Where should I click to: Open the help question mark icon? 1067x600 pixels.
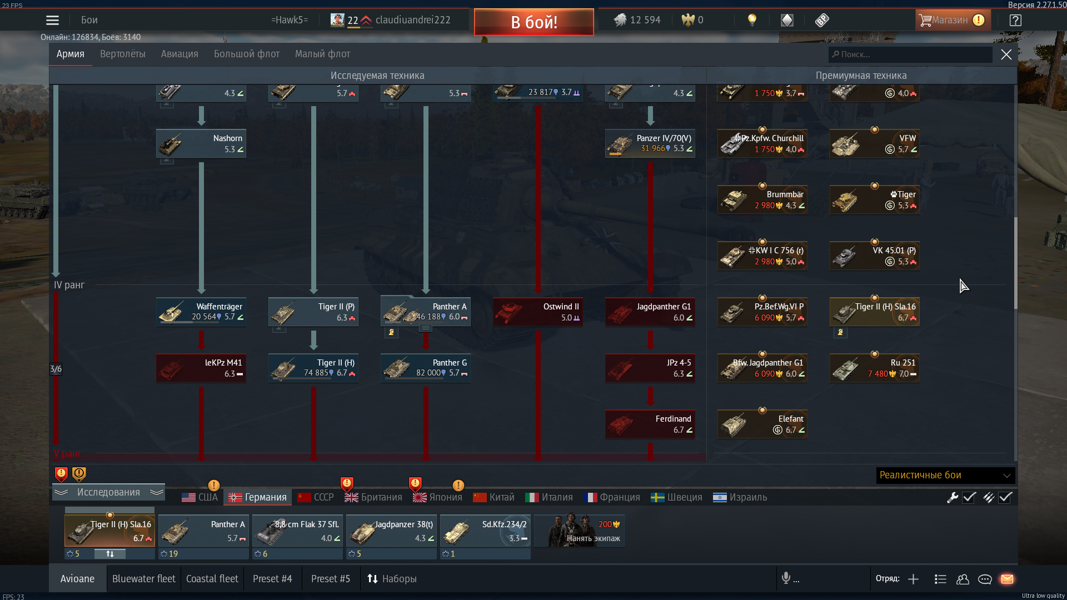pos(1015,21)
